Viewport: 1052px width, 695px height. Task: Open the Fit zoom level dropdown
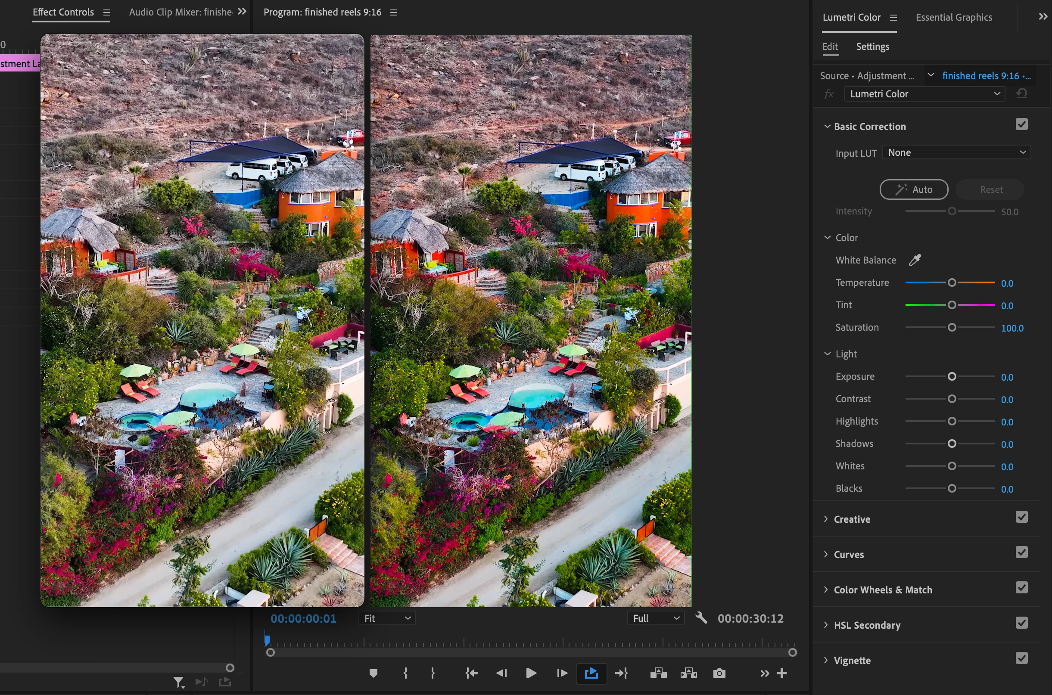point(387,618)
